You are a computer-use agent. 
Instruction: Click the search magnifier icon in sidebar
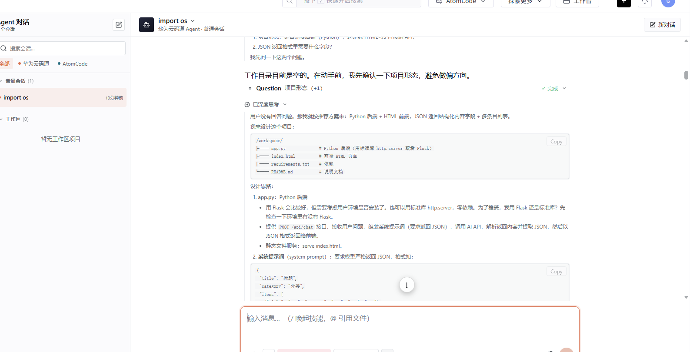pyautogui.click(x=3, y=48)
